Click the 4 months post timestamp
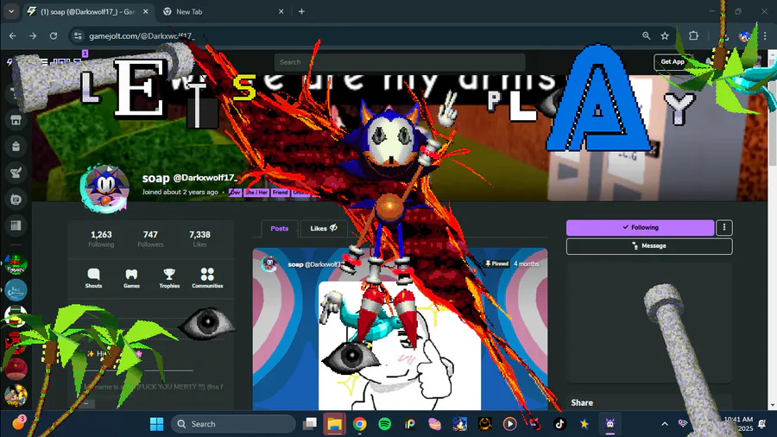 (527, 264)
